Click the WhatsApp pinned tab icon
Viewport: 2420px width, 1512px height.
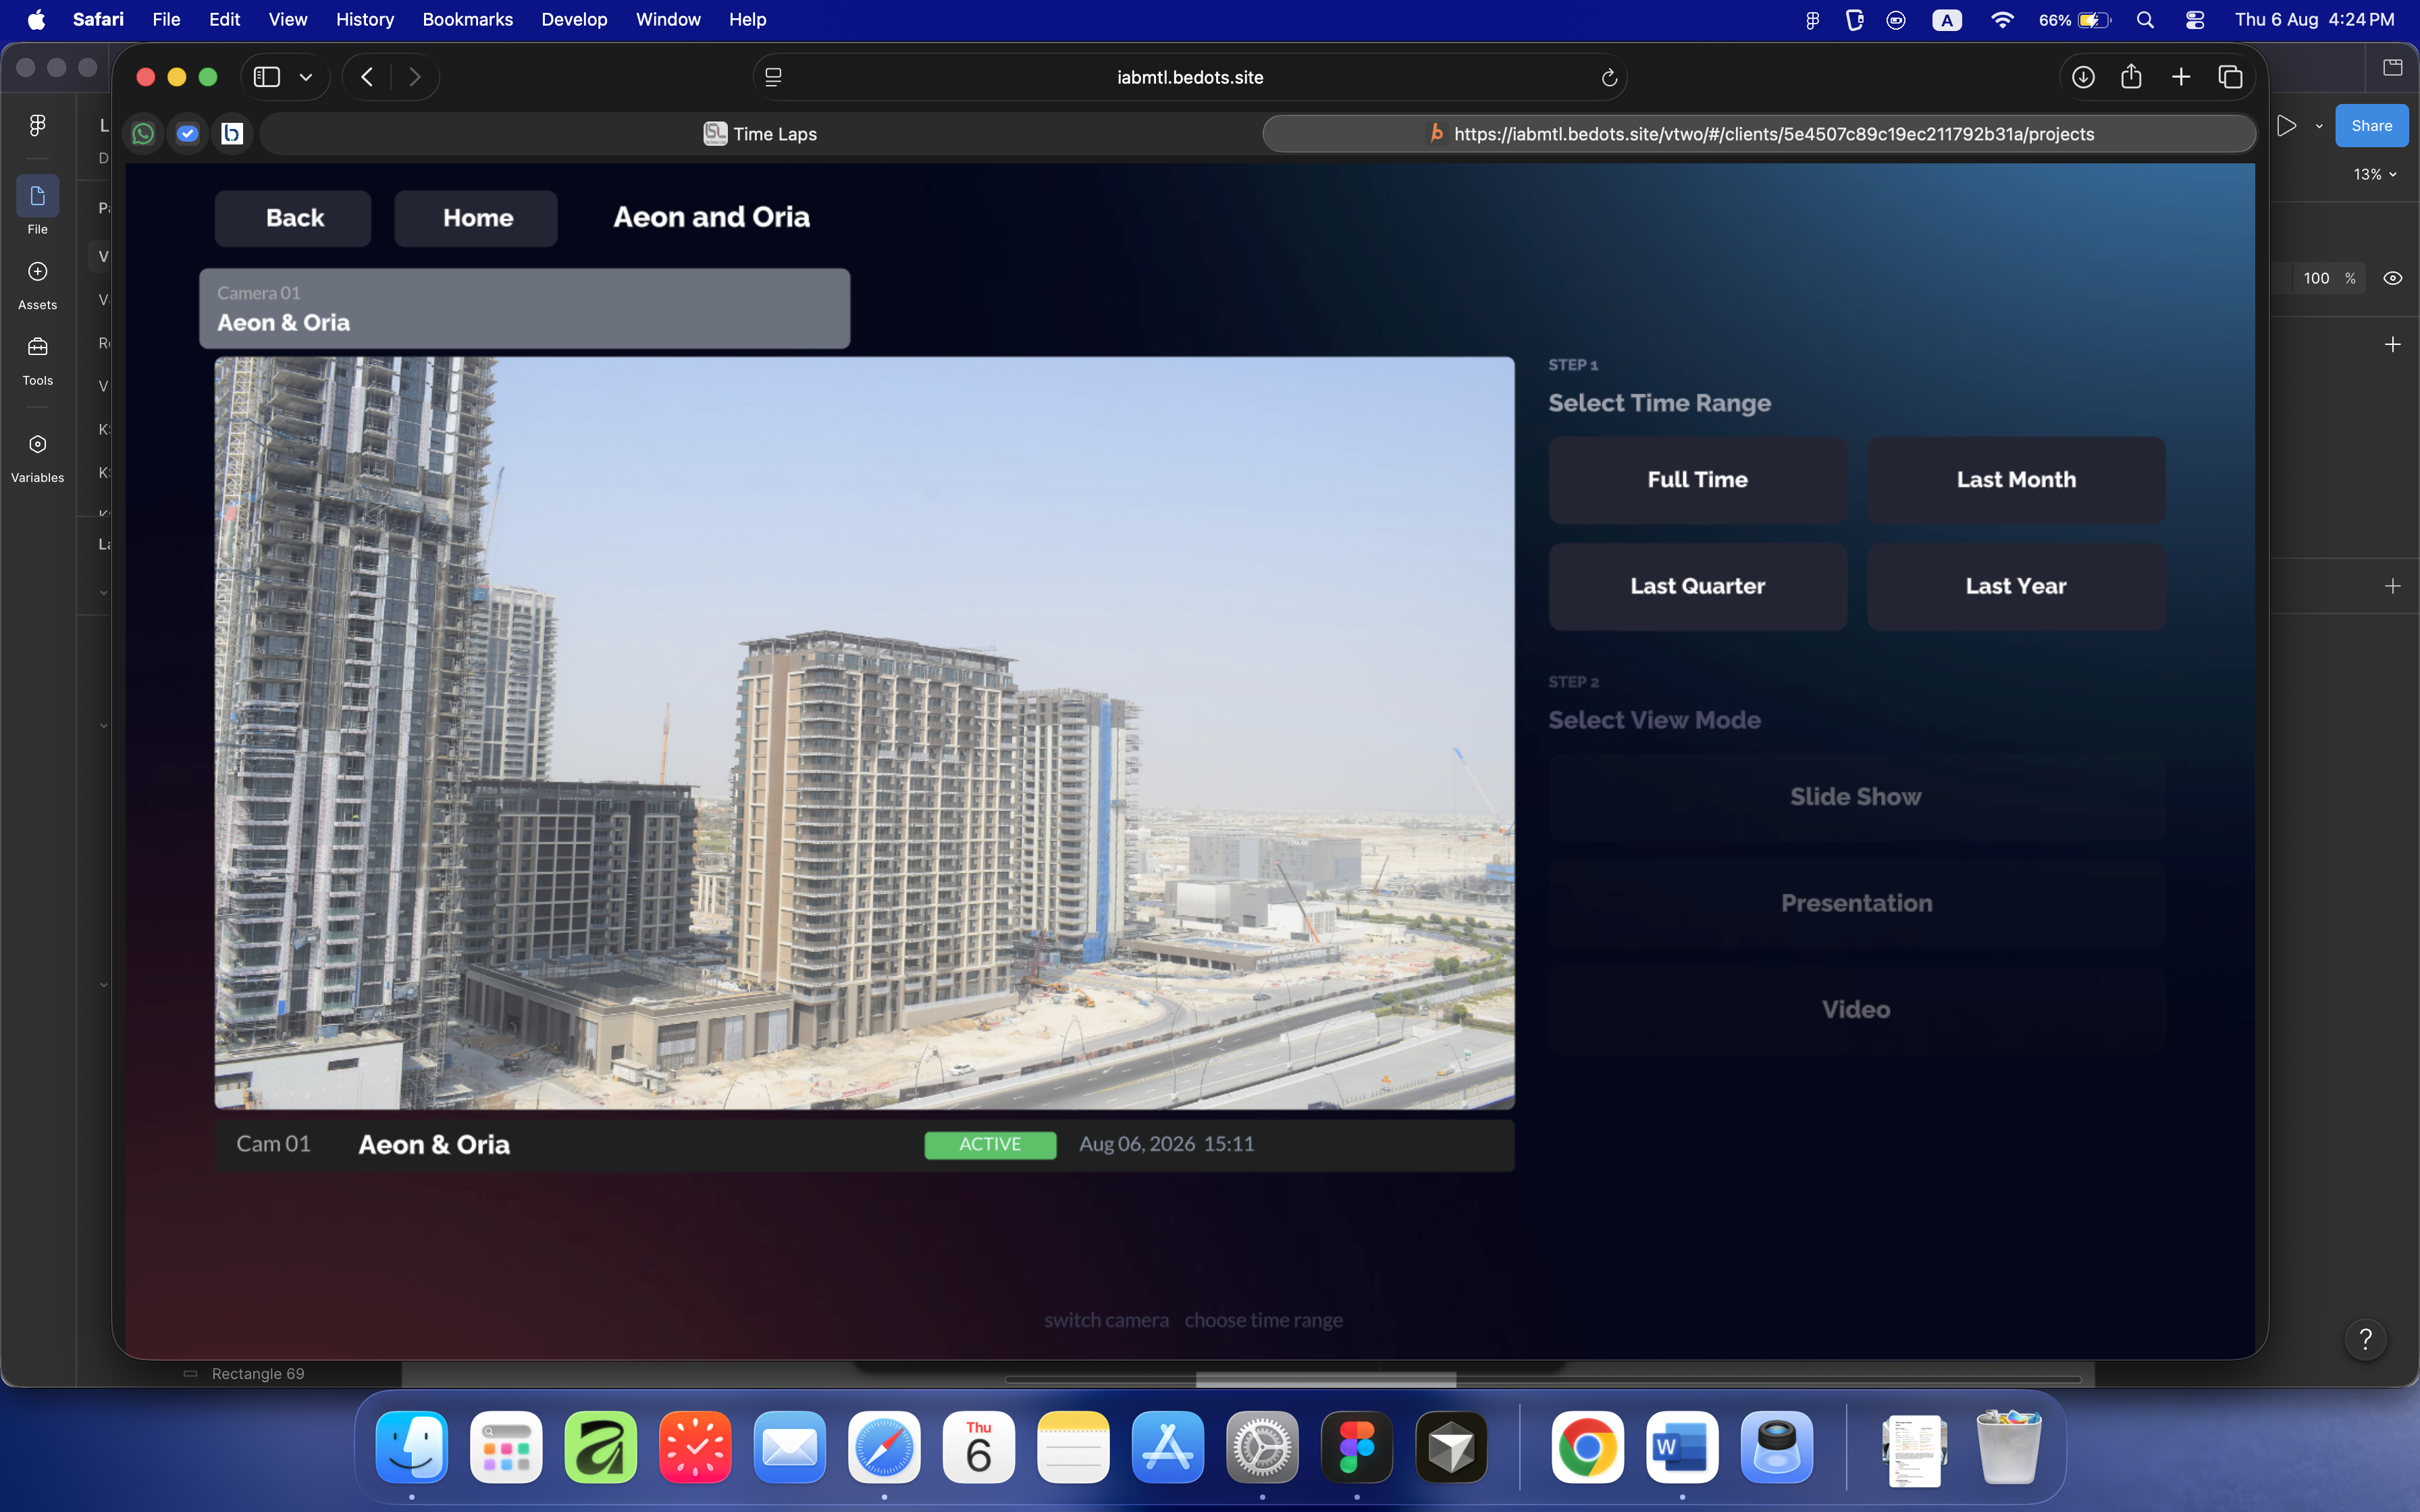click(143, 133)
